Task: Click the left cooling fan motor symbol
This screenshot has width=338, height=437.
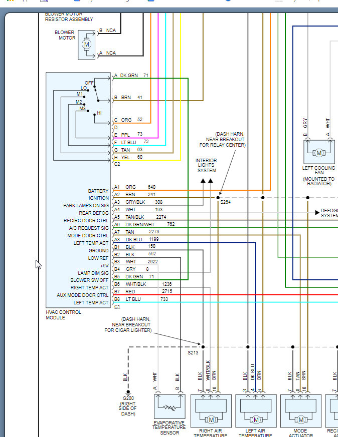Action: pos(319,153)
